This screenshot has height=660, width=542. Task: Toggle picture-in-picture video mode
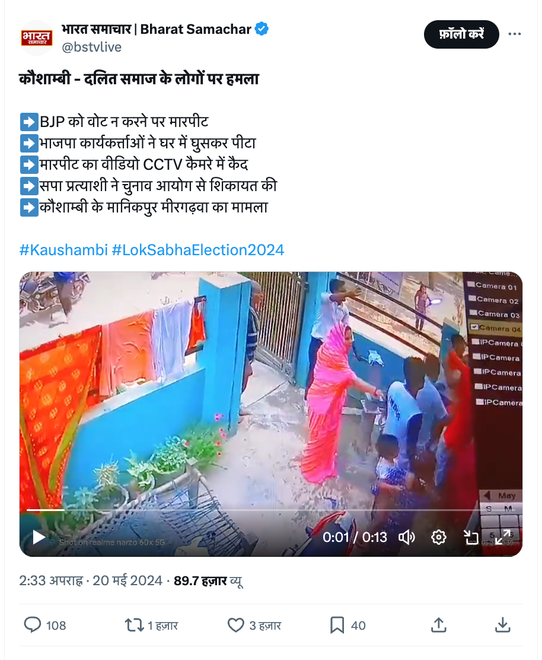click(x=471, y=537)
